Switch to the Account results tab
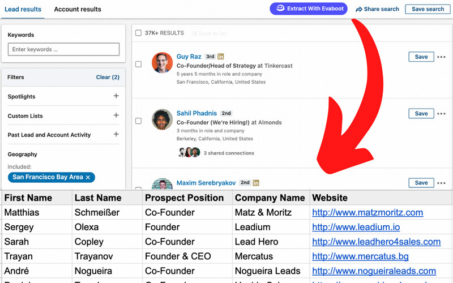The height and width of the screenshot is (283, 453). [x=78, y=9]
